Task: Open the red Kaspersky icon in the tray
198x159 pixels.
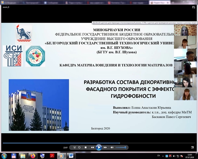Action: [170, 156]
